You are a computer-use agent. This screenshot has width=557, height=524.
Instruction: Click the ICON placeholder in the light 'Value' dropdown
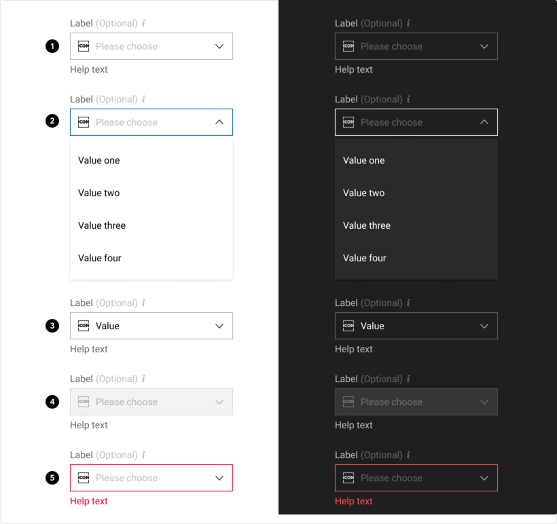point(84,326)
